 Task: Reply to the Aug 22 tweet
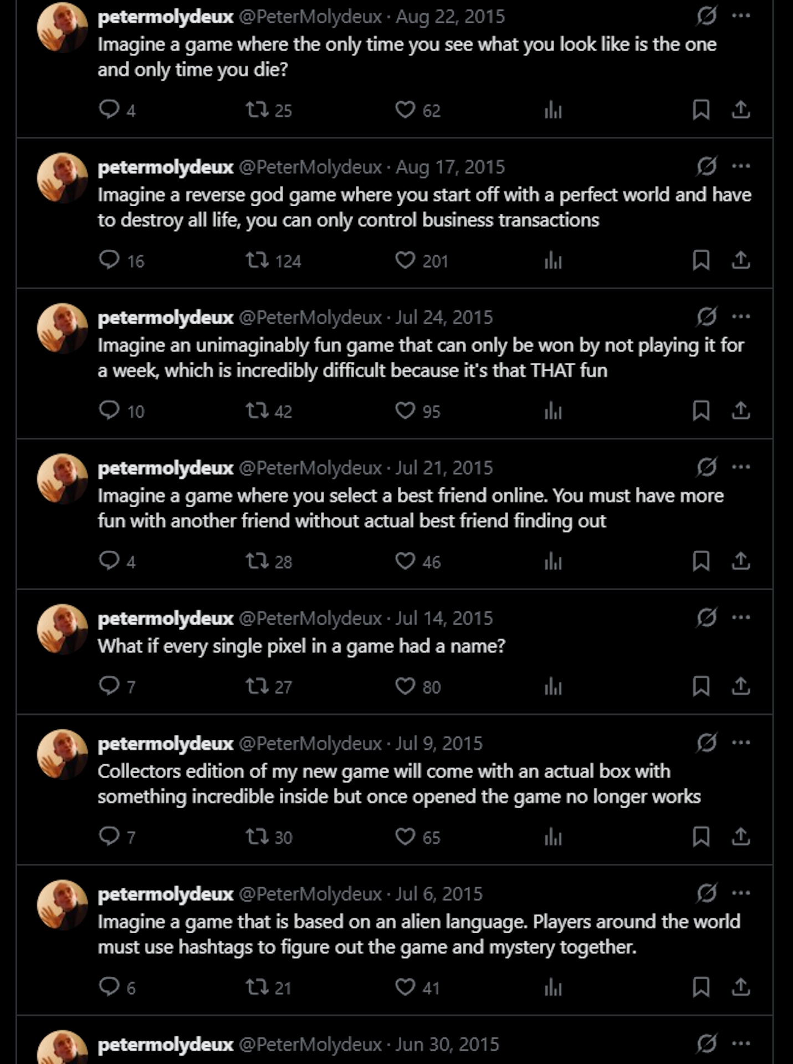109,110
